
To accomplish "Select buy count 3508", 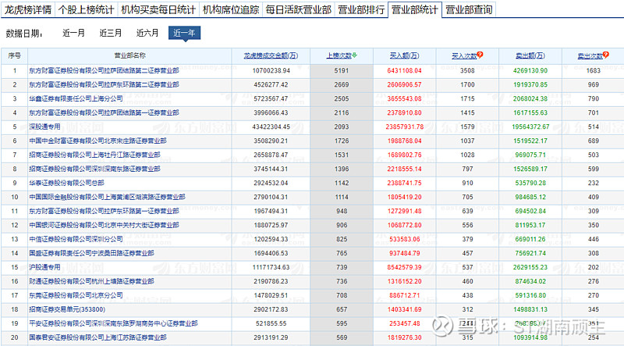I will (467, 70).
